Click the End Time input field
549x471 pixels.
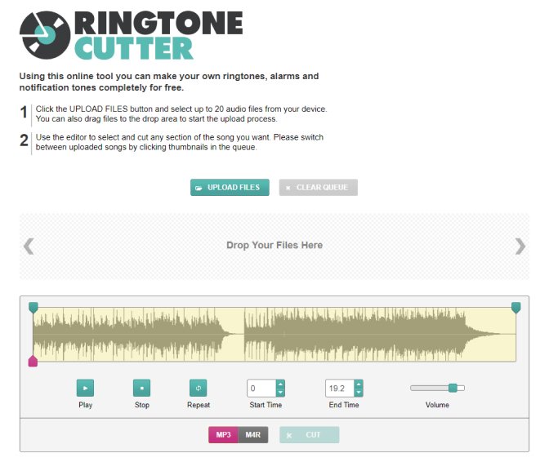pyautogui.click(x=340, y=388)
